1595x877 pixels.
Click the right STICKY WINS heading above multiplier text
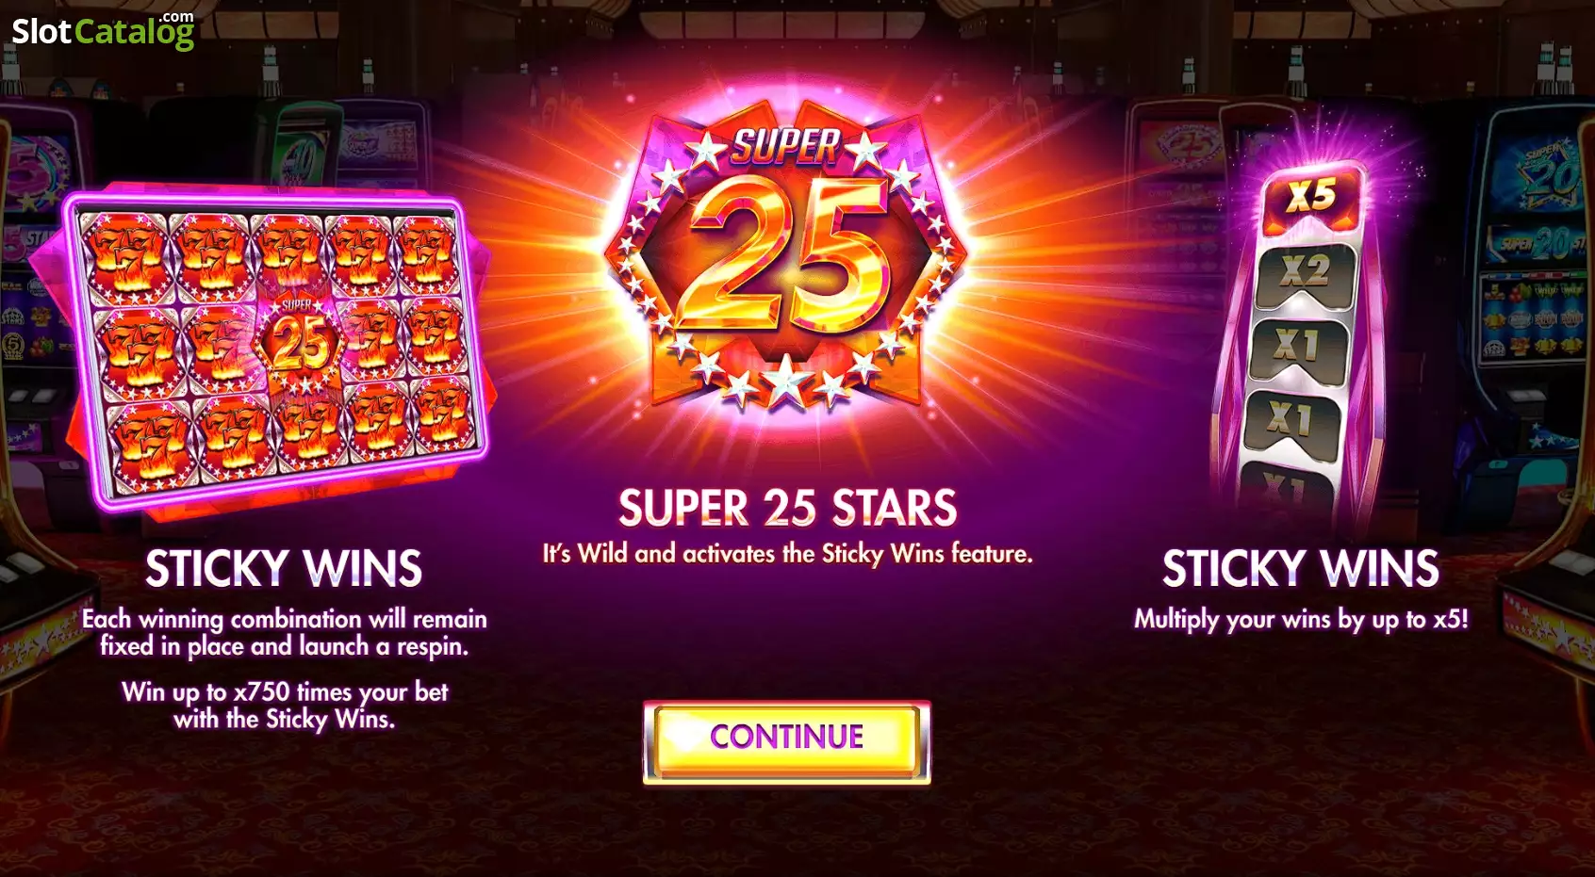click(1301, 569)
